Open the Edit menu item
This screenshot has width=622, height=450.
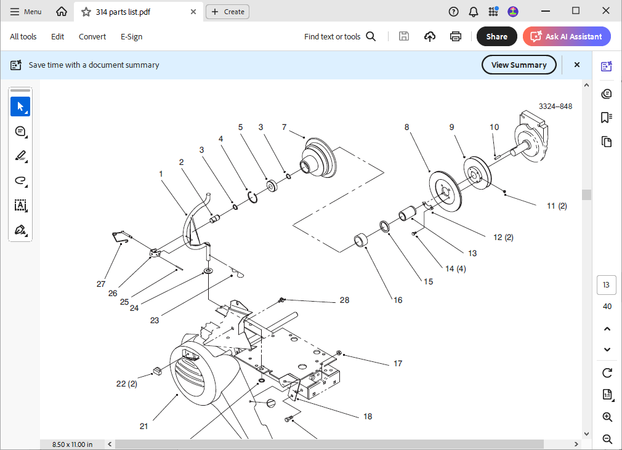pyautogui.click(x=57, y=36)
